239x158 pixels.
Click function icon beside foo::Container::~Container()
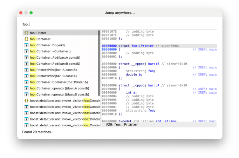(x=26, y=51)
